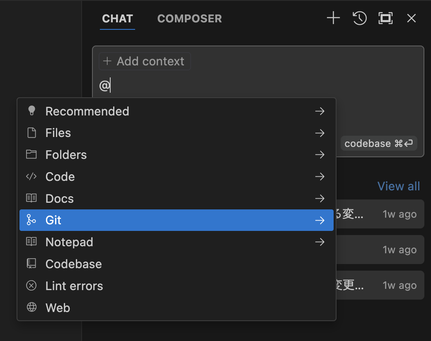The image size is (431, 341).
Task: Expand the Recommended submenu arrow
Action: [x=320, y=111]
